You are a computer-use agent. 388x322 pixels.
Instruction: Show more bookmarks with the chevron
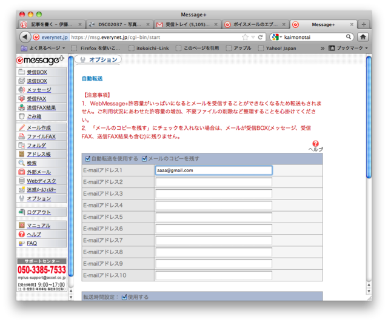click(323, 49)
